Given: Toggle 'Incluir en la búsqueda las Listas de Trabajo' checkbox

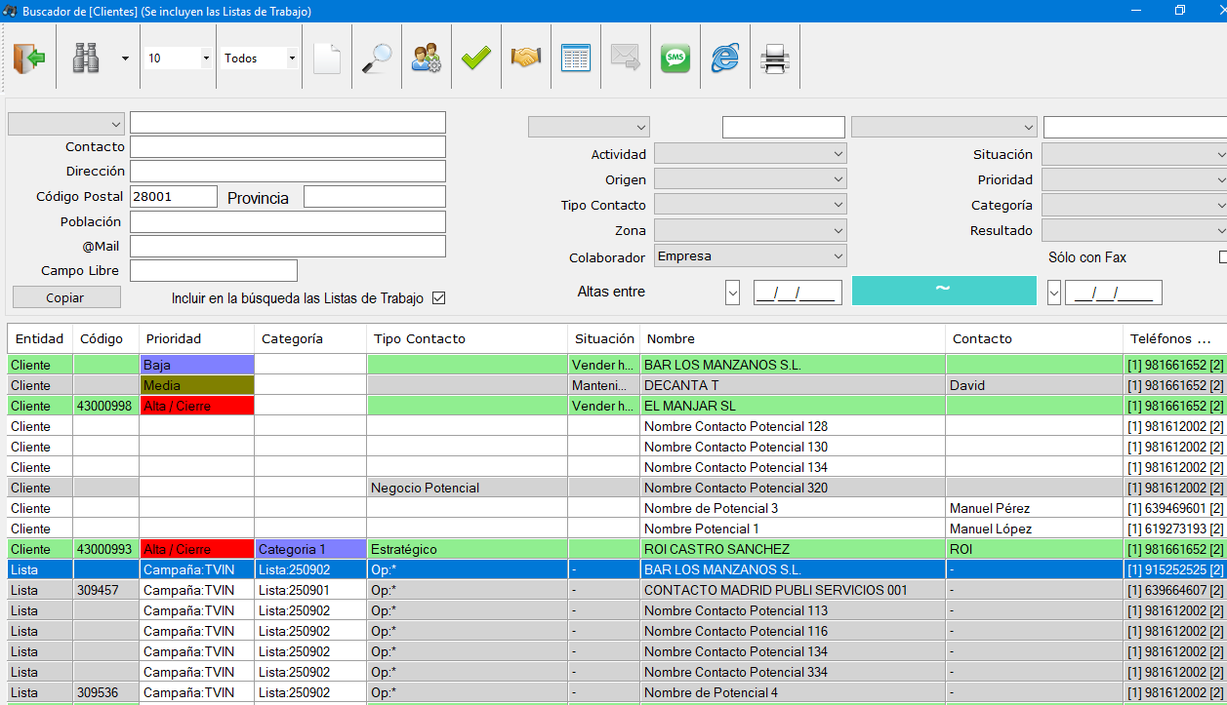Looking at the screenshot, I should (x=438, y=298).
